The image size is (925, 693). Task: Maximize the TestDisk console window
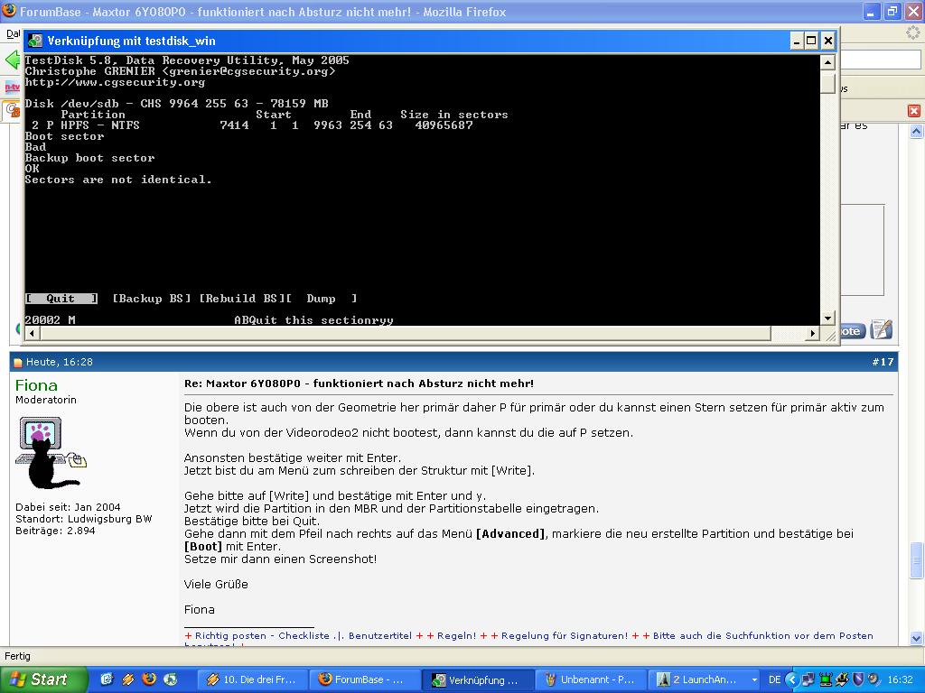pos(811,41)
